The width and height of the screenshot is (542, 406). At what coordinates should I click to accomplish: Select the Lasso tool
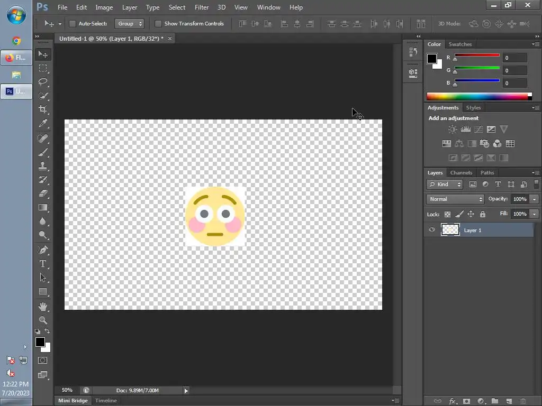[x=43, y=82]
